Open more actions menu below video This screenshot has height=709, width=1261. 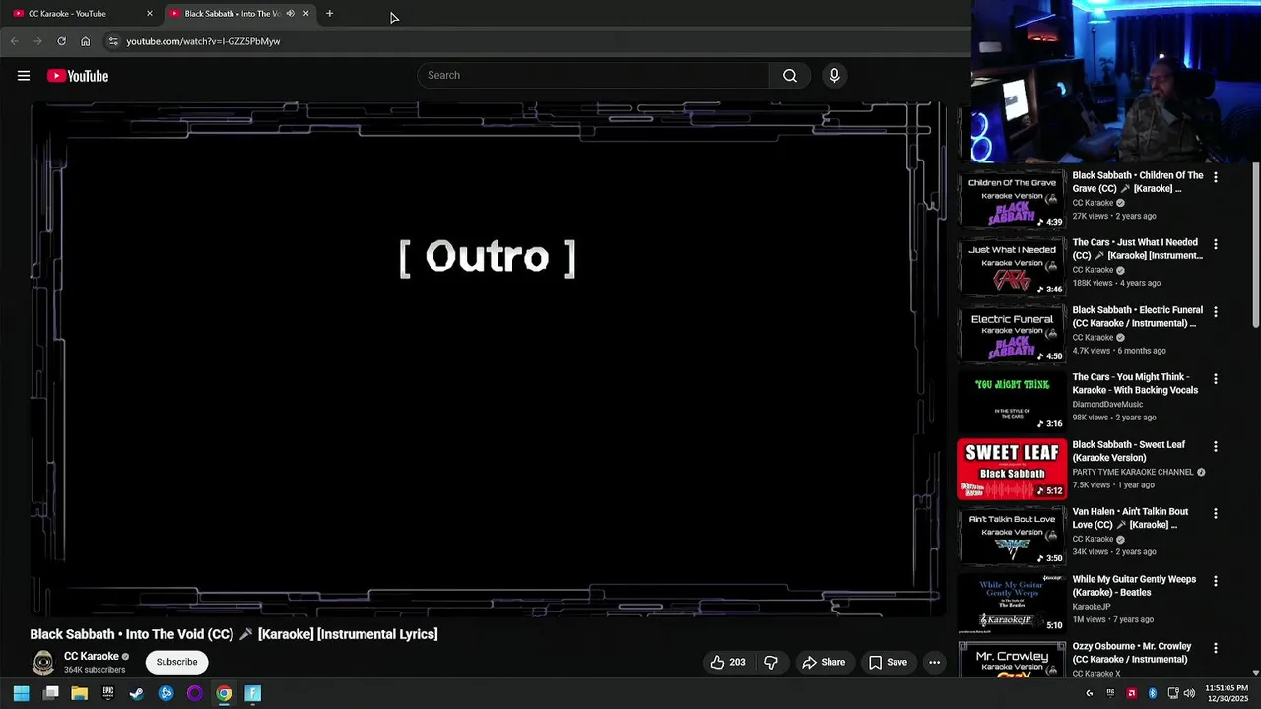tap(934, 662)
